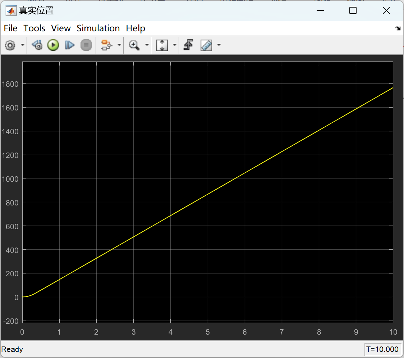Open the Cursor Measurements ruler icon
This screenshot has height=358, width=404.
(206, 45)
